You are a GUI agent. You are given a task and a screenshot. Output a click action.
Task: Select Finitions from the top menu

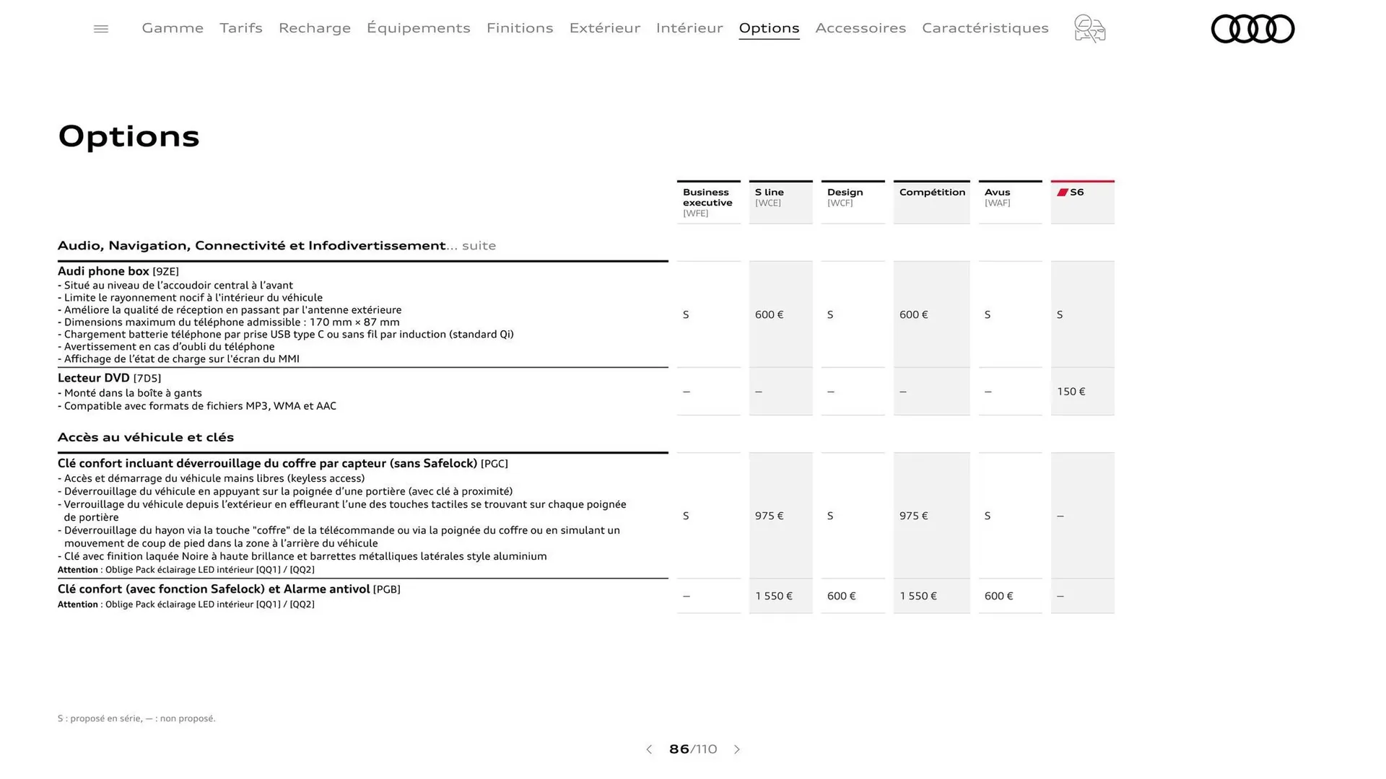coord(520,28)
